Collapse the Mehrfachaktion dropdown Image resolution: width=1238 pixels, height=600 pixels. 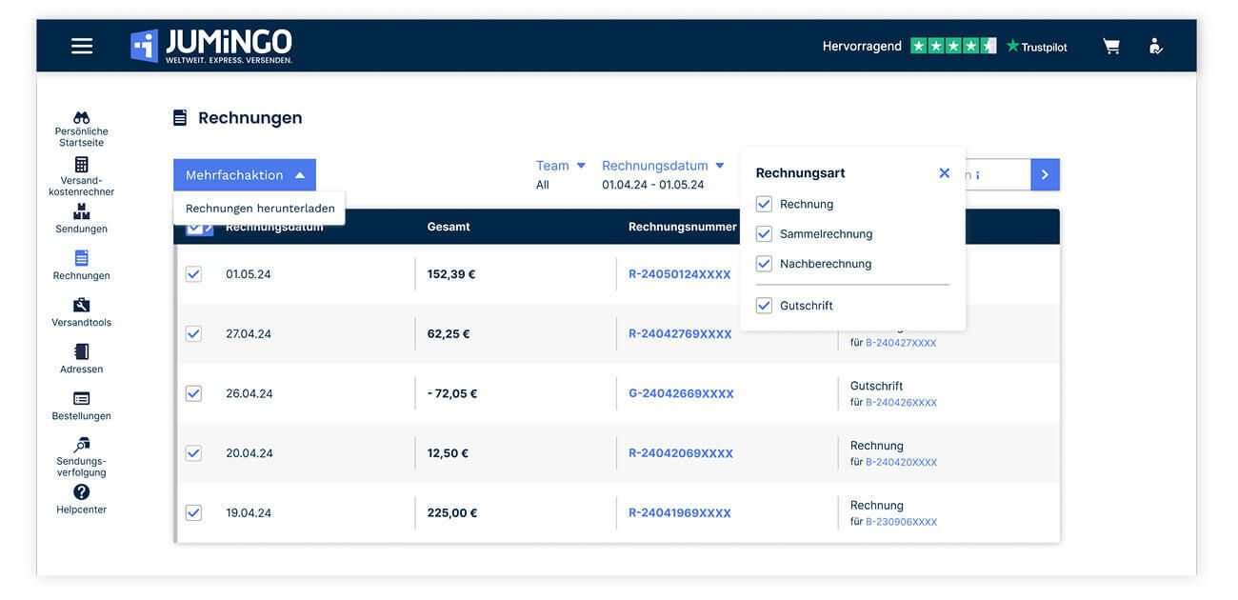point(244,174)
